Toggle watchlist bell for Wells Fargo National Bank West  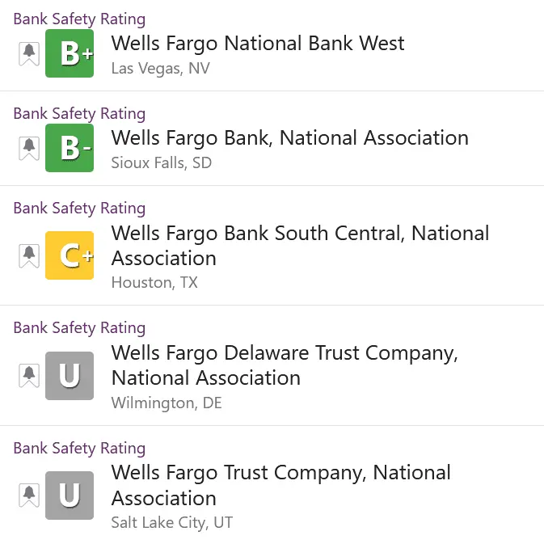[29, 54]
